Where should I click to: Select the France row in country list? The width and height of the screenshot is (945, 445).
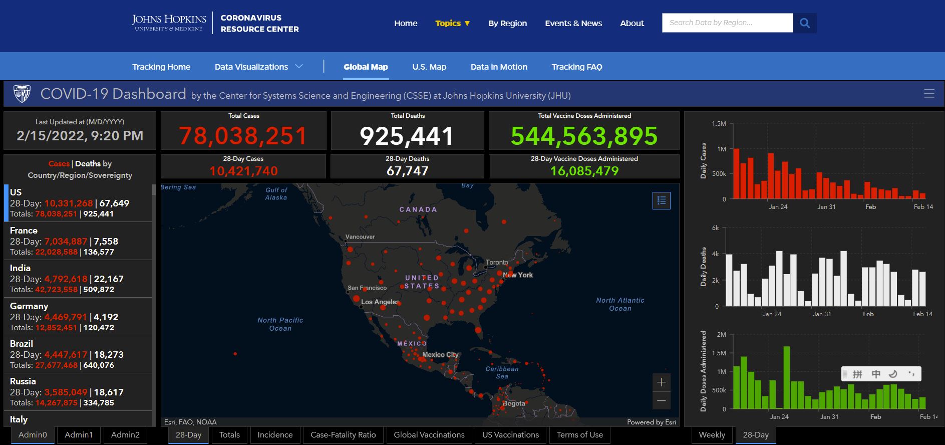click(x=78, y=241)
